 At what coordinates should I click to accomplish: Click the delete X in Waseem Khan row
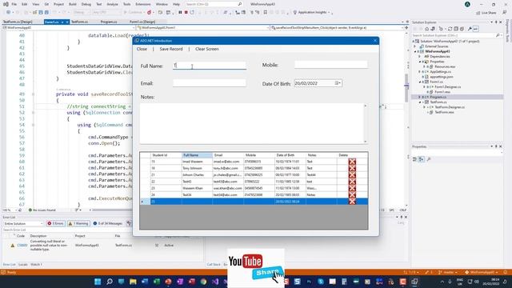pyautogui.click(x=352, y=188)
